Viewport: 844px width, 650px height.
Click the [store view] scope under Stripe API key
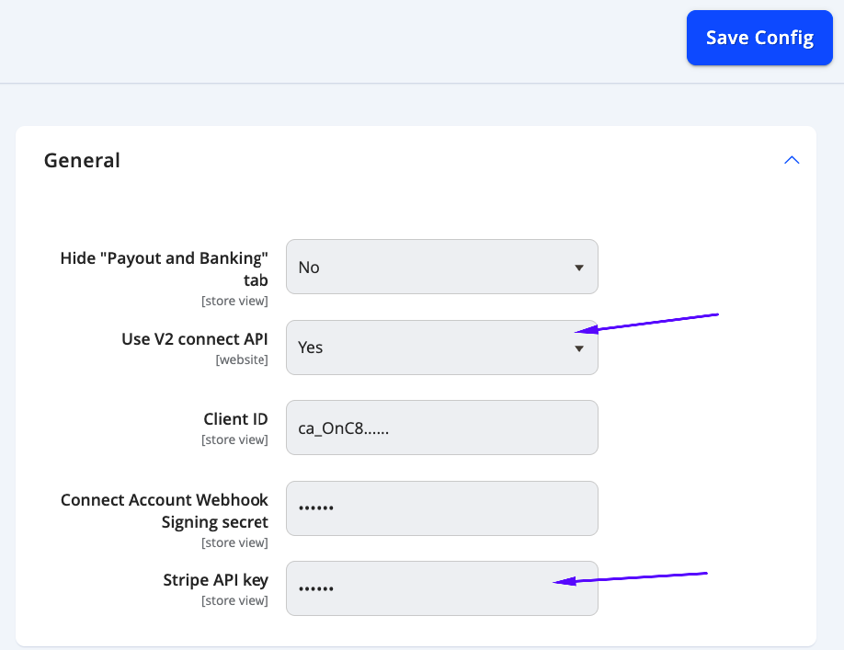tap(234, 600)
